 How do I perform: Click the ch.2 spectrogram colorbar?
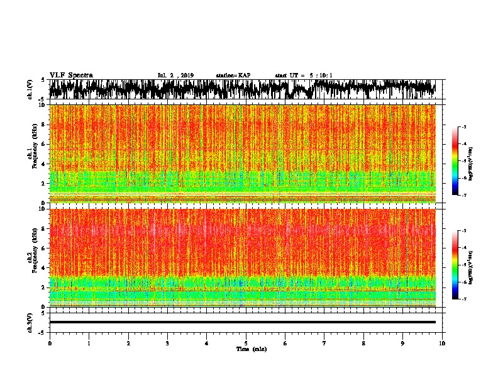[x=455, y=265]
